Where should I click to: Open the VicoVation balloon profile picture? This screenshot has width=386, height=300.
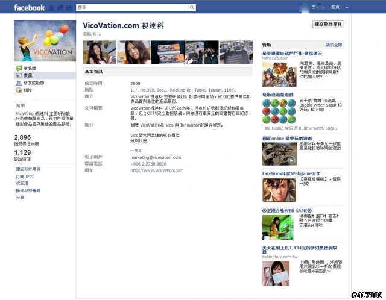tap(45, 41)
